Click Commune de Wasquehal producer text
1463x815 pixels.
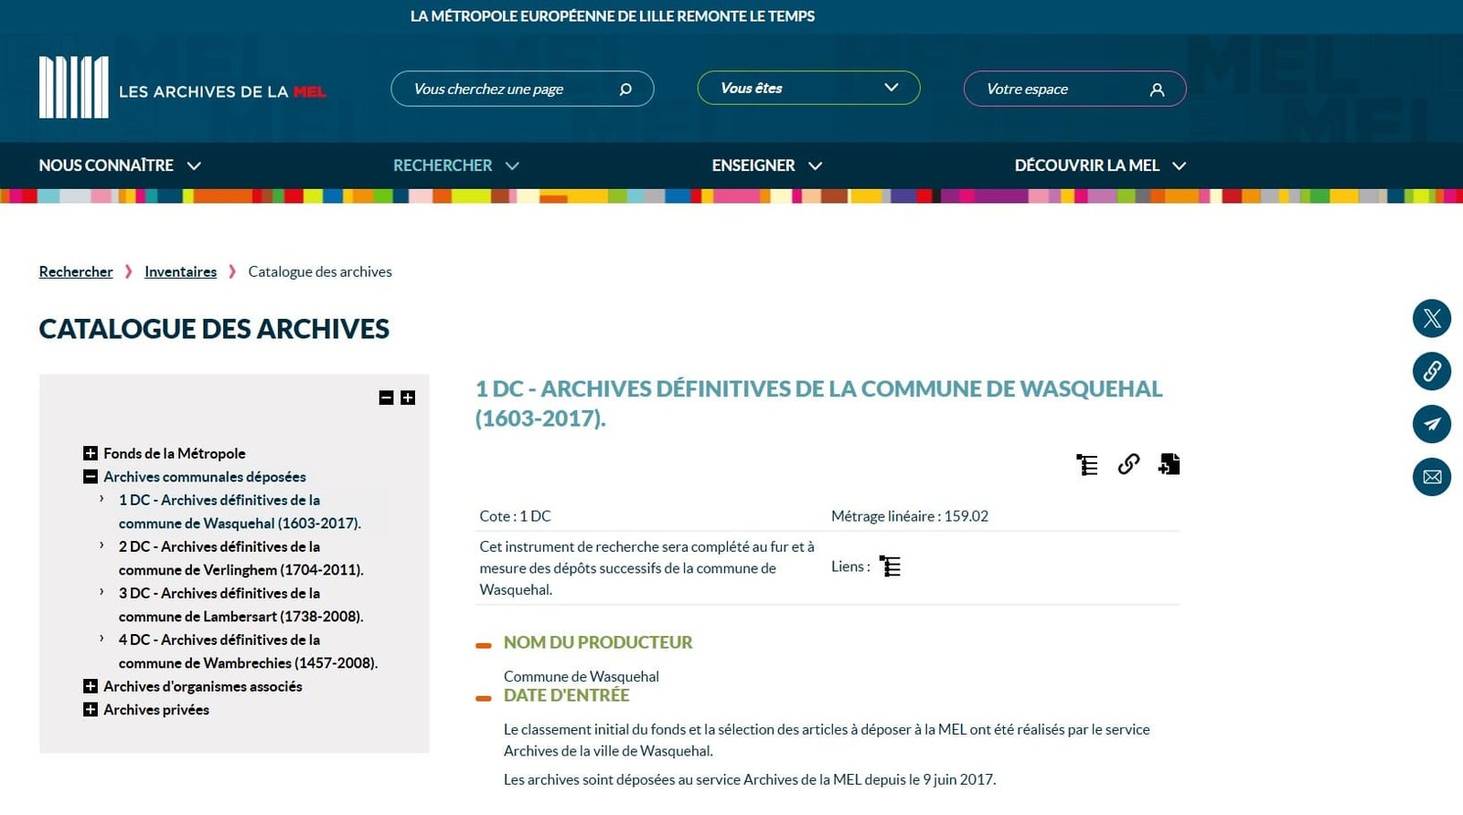point(581,676)
